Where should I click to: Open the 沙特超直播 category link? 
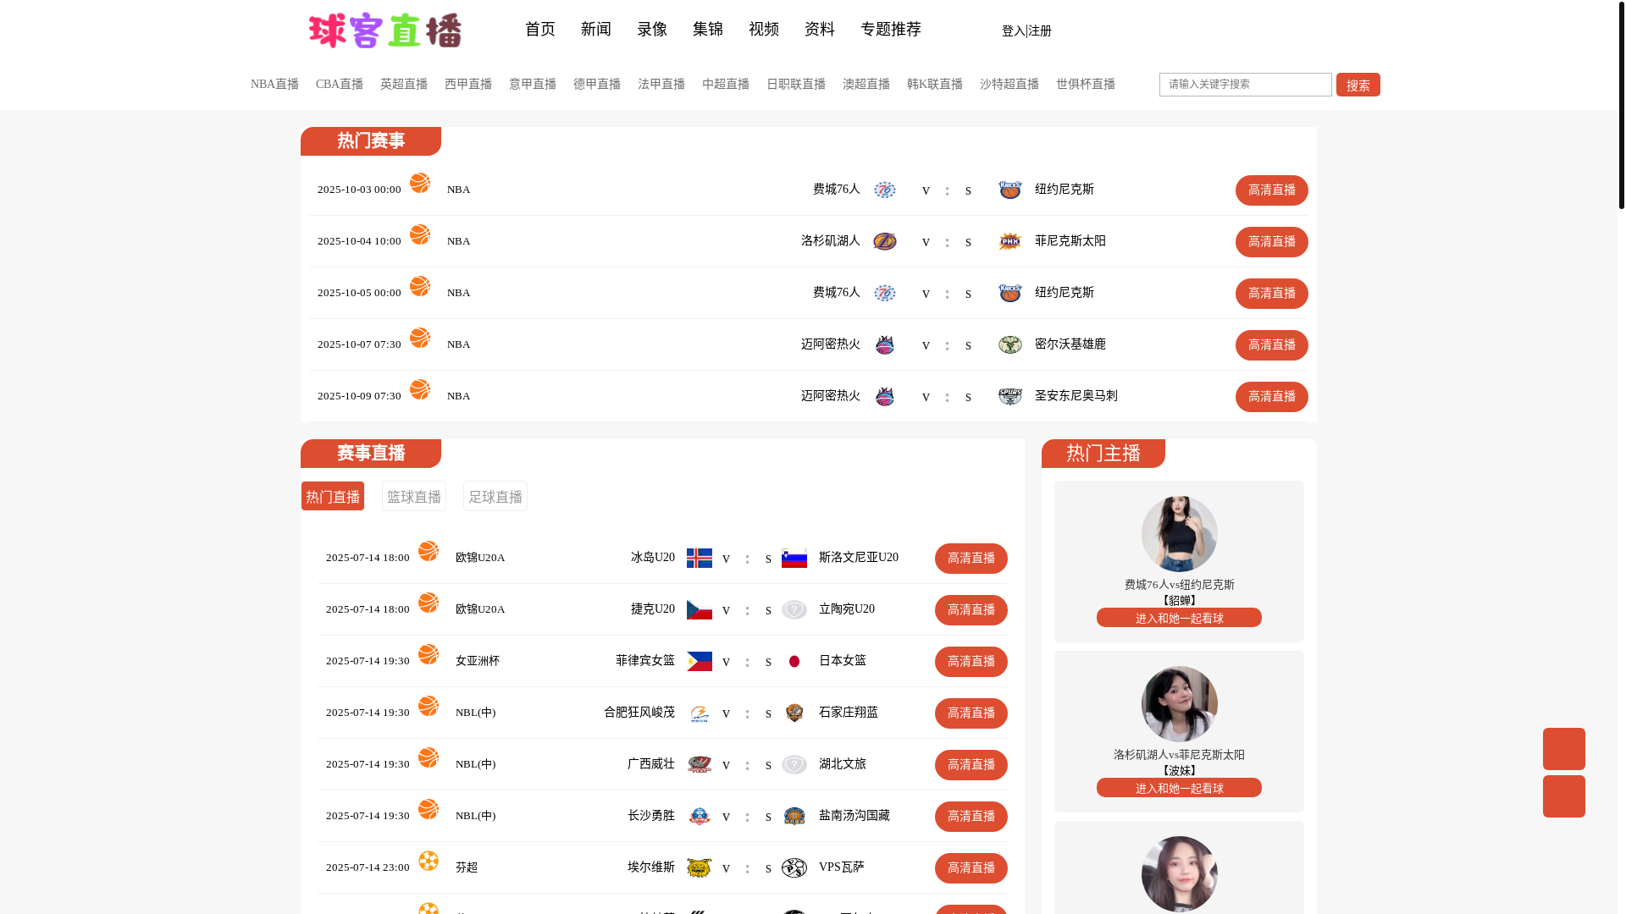1009,84
